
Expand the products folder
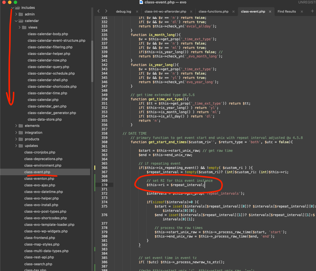click(16, 139)
